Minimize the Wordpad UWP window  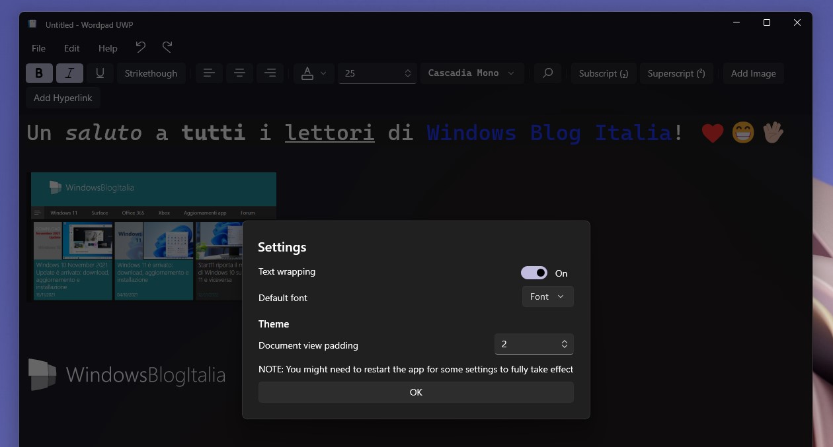click(x=736, y=22)
